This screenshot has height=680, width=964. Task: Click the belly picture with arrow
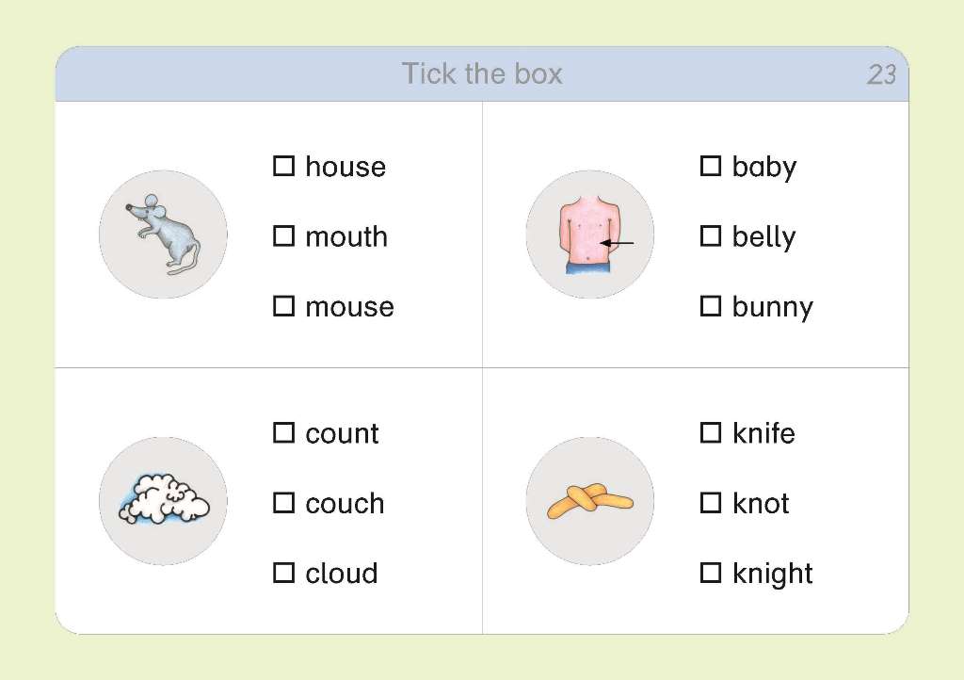(x=590, y=235)
